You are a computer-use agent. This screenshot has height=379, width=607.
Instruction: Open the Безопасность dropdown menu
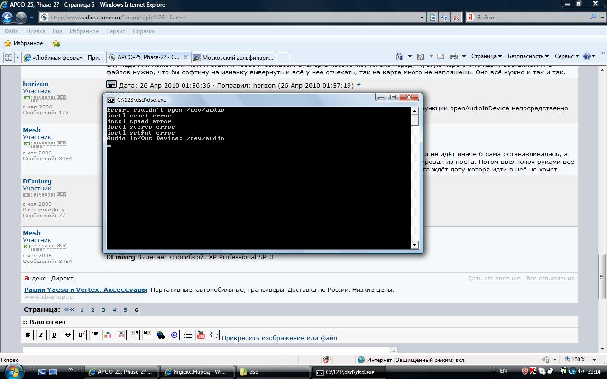528,56
